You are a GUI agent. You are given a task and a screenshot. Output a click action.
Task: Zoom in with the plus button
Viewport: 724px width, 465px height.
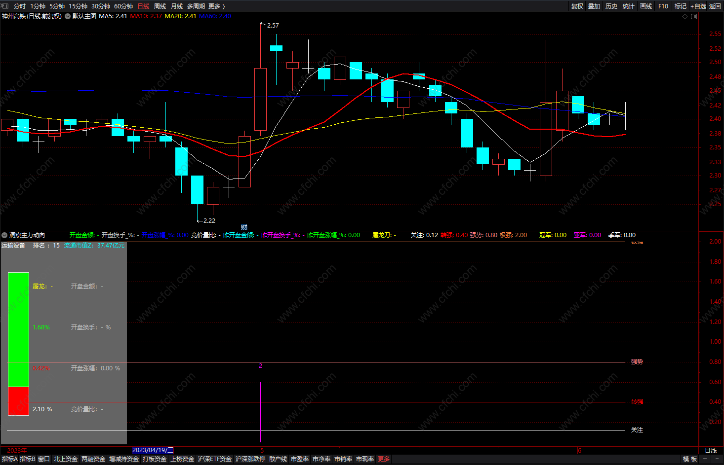705,459
